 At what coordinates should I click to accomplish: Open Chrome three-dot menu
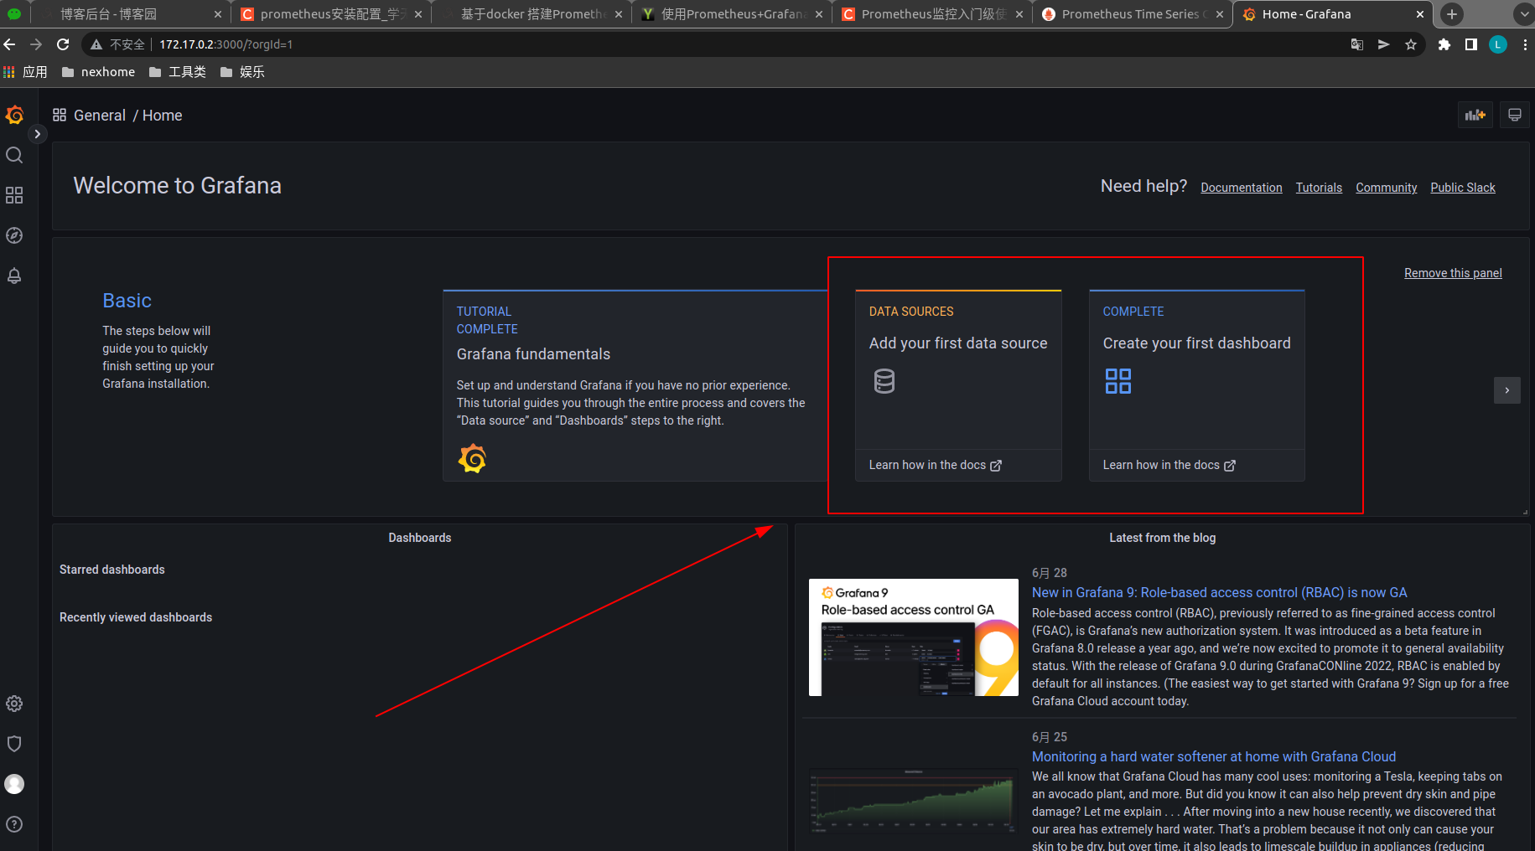(1525, 44)
